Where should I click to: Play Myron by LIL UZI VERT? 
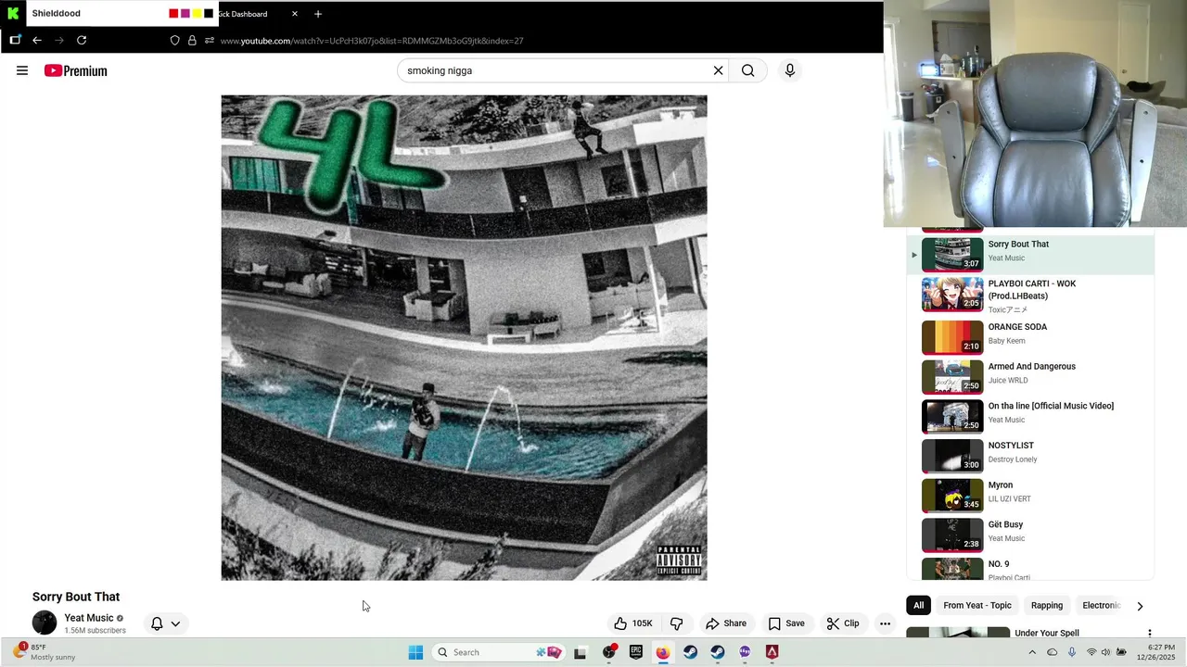(x=1030, y=495)
